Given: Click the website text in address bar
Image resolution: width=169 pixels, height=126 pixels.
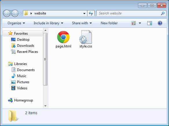Looking at the screenshot, I should pos(40,13).
